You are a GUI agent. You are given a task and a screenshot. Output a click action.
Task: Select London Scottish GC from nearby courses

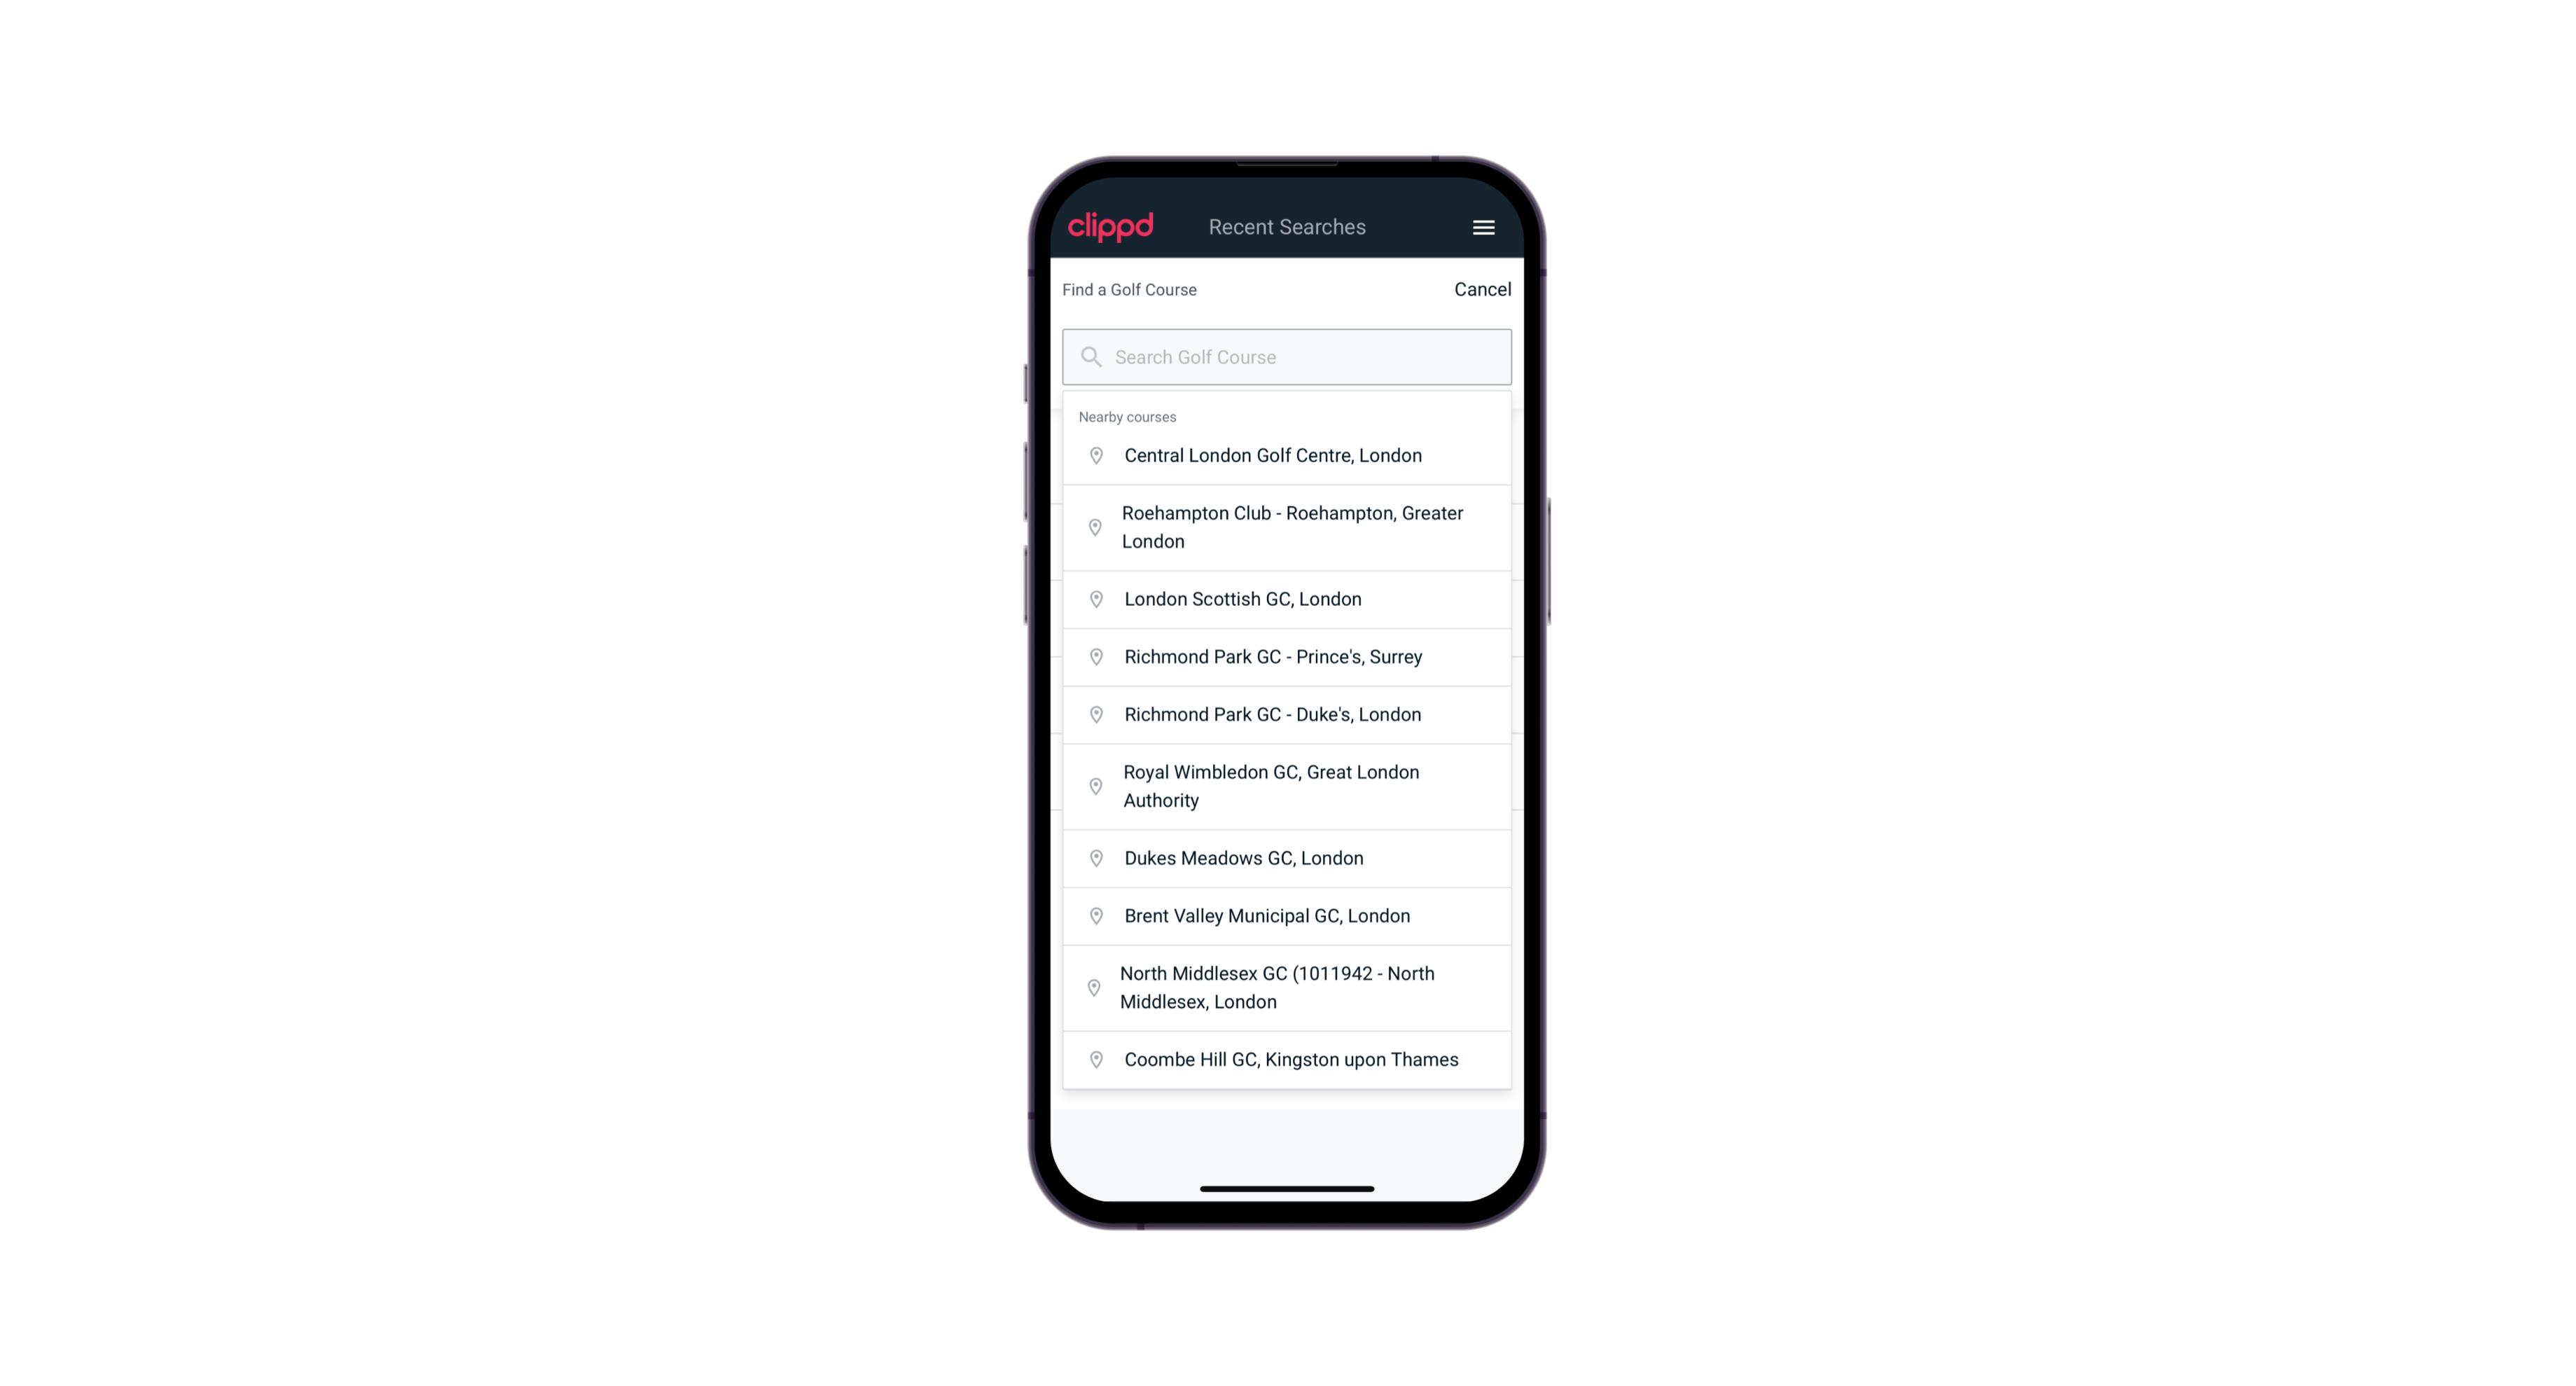click(x=1287, y=599)
